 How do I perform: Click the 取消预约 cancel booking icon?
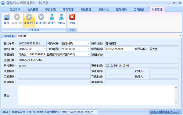(41, 17)
